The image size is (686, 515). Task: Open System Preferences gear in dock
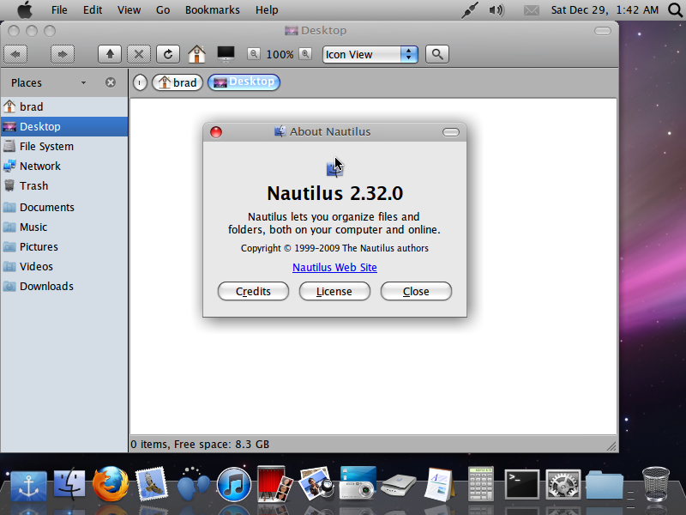563,484
